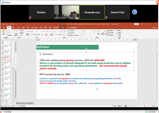Open the File tab in the ribbon
The height and width of the screenshot is (113, 159).
[x=4, y=28]
